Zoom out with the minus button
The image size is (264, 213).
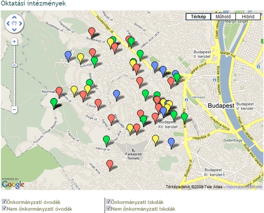coord(14,110)
